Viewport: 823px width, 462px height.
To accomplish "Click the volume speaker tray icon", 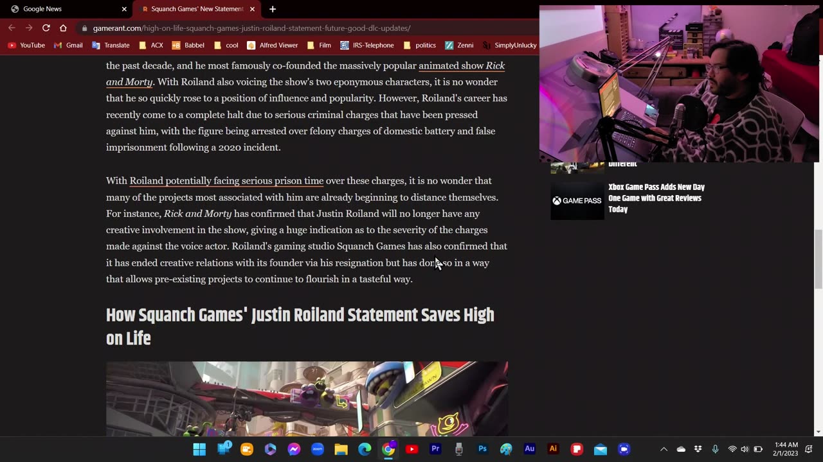I will (x=745, y=449).
